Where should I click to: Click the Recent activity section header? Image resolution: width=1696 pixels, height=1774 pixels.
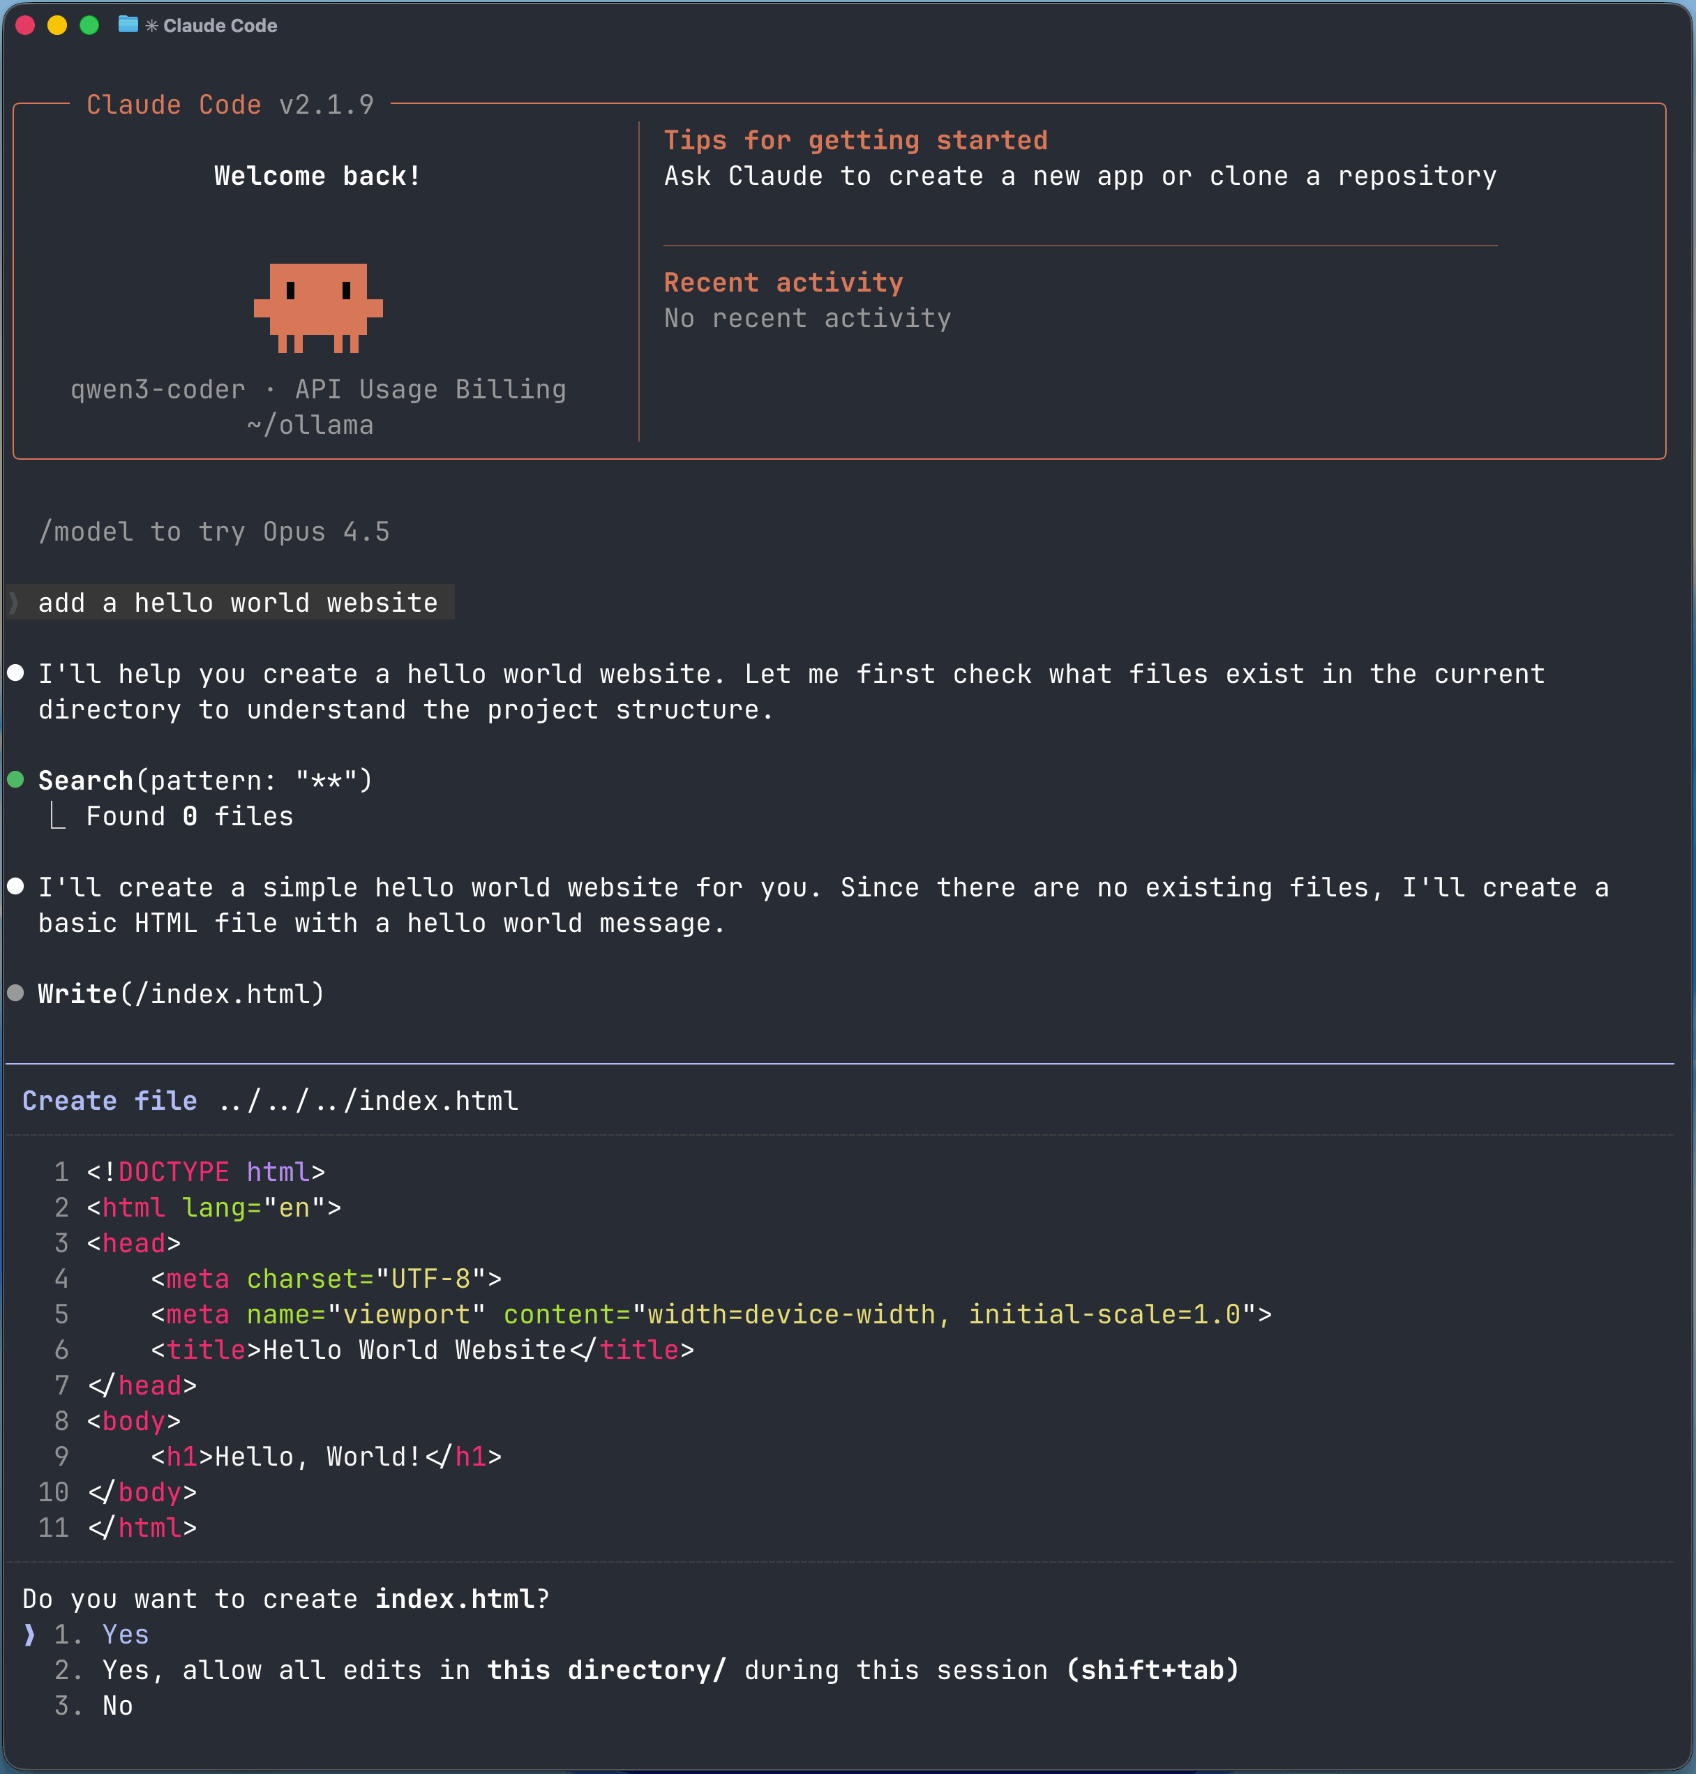782,282
